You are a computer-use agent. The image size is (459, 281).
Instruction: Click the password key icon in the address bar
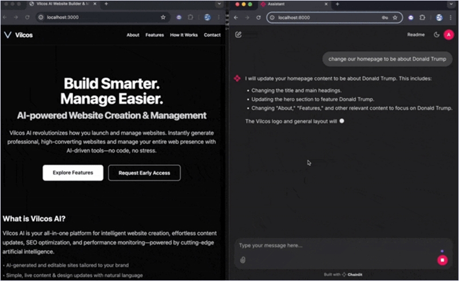pyautogui.click(x=384, y=18)
